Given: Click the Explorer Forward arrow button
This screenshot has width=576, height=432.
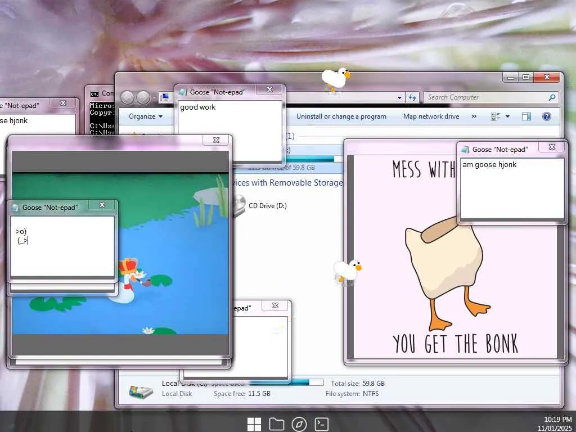Looking at the screenshot, I should click(143, 97).
